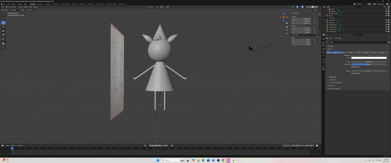
Task: Select the Annotate tool
Action: coord(4,39)
